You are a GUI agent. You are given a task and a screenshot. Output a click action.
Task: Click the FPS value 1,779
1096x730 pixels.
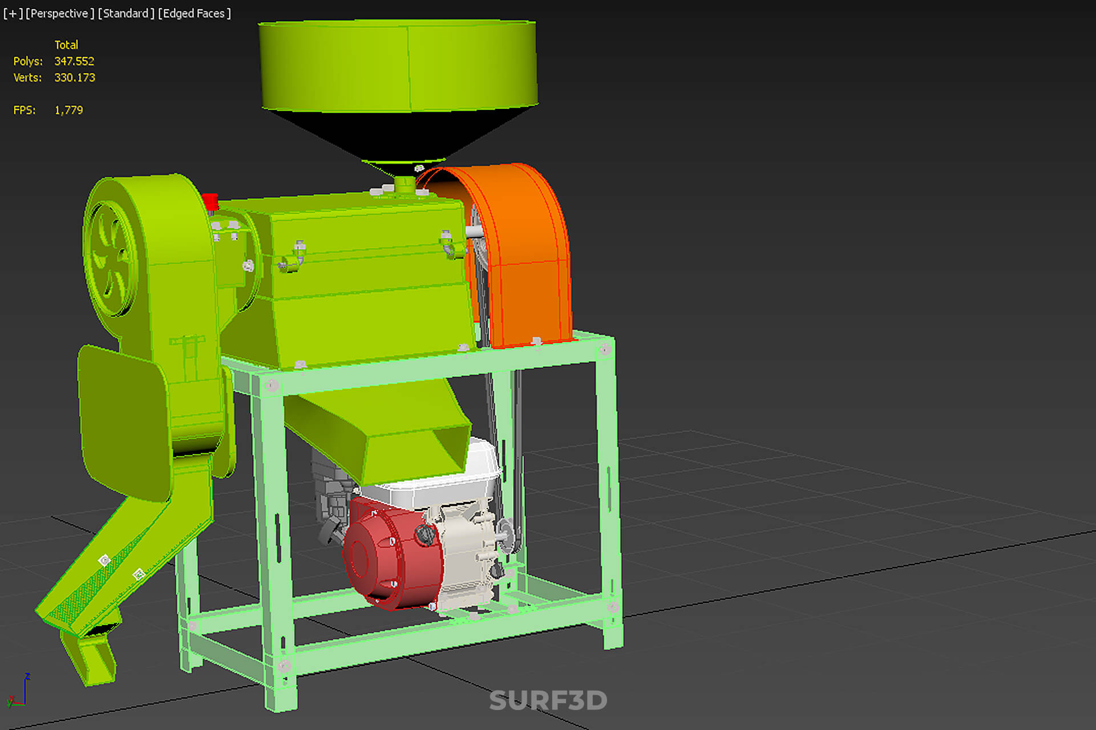pos(68,110)
